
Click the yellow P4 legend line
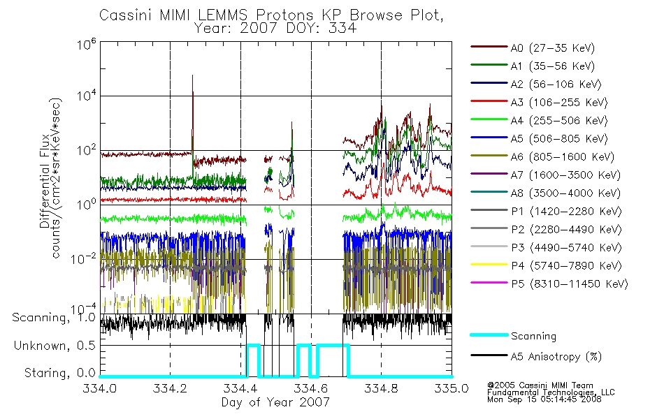(489, 264)
